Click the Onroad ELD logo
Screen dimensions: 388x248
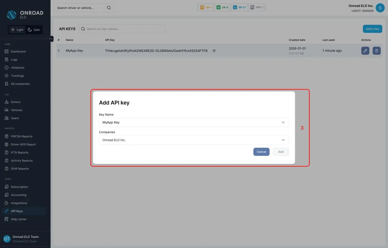click(x=25, y=14)
